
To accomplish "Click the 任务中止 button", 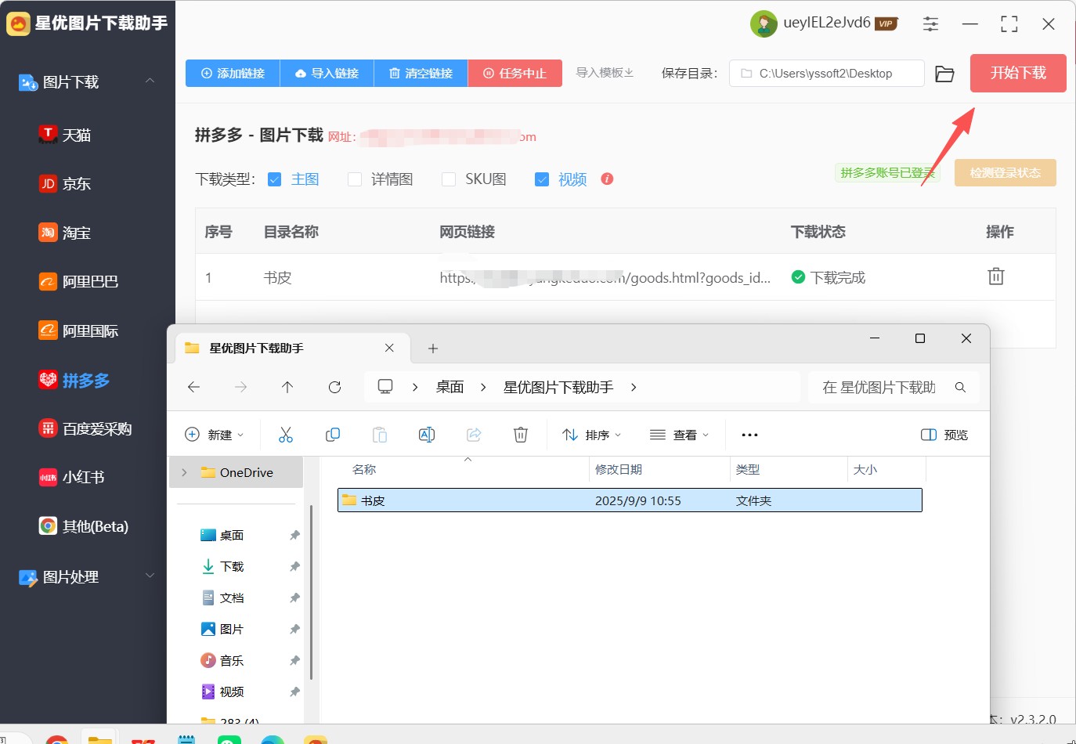I will pos(515,73).
